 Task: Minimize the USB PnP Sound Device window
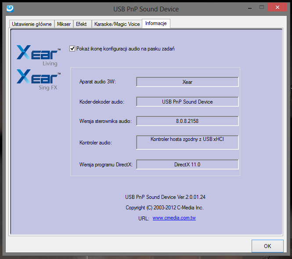[250, 8]
